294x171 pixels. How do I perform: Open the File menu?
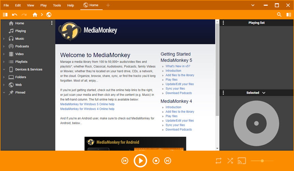6,5
